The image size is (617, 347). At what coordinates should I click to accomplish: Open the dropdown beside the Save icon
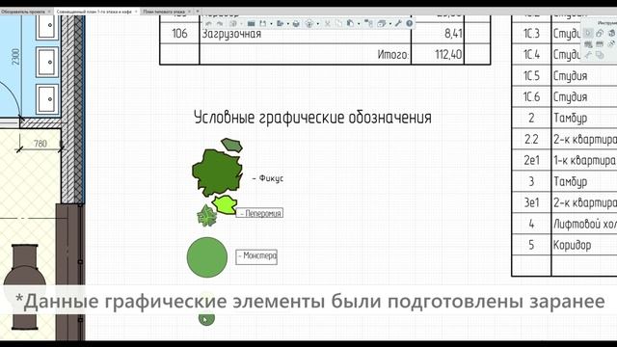(271, 24)
